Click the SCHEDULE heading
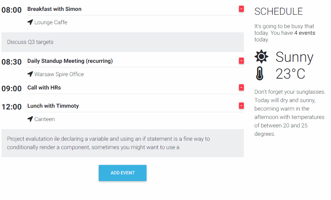 click(x=279, y=12)
